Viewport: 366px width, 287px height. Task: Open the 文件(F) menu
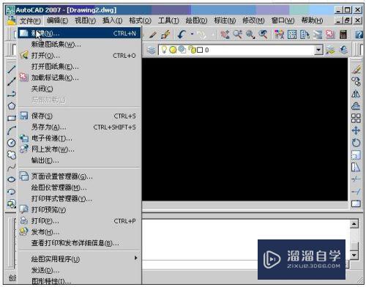(30, 20)
